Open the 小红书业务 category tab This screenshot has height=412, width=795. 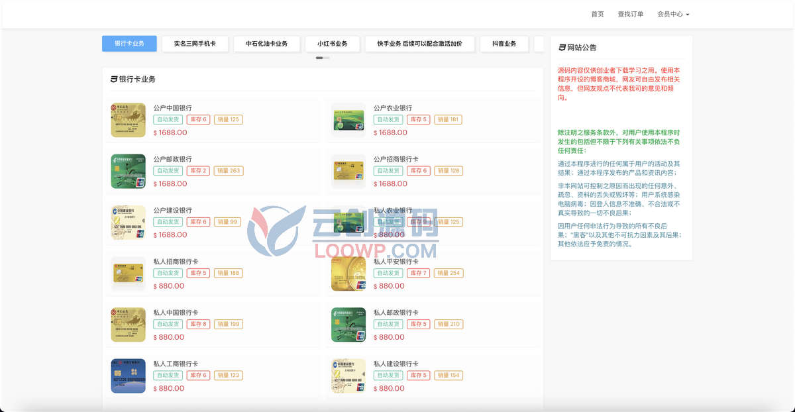pos(333,44)
